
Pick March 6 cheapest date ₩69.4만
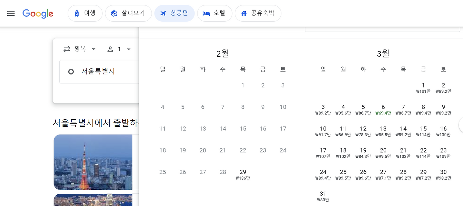click(x=383, y=110)
